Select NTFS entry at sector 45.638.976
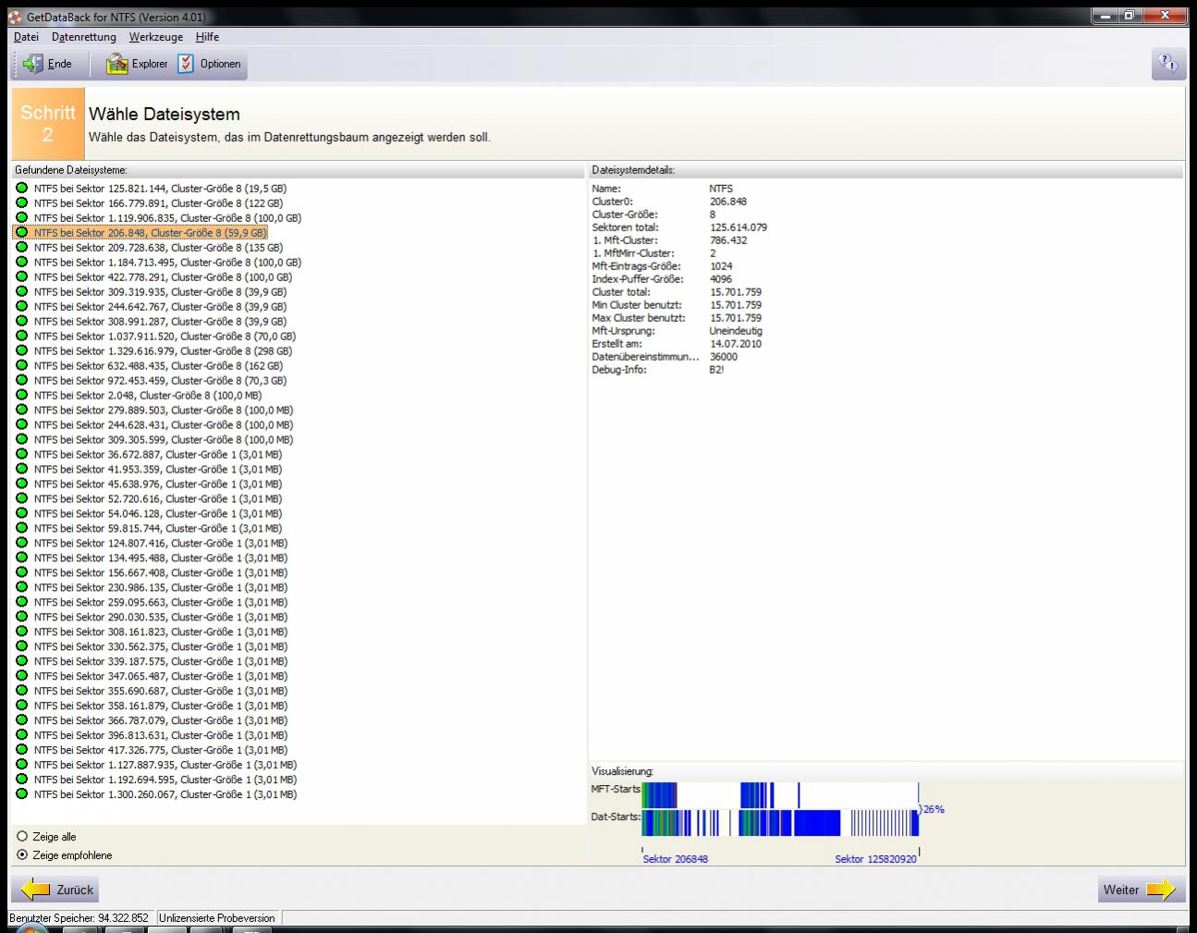The image size is (1197, 933). 158,484
